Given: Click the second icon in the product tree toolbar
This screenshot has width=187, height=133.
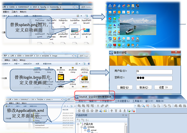Looking at the screenshot, I should (82, 120).
